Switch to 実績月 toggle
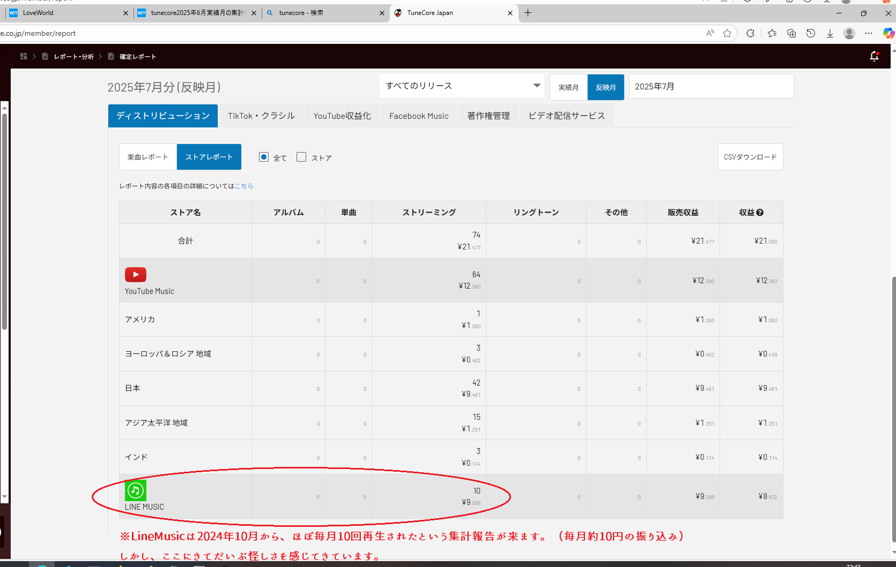Screen dimensions: 896x567 pyautogui.click(x=568, y=87)
